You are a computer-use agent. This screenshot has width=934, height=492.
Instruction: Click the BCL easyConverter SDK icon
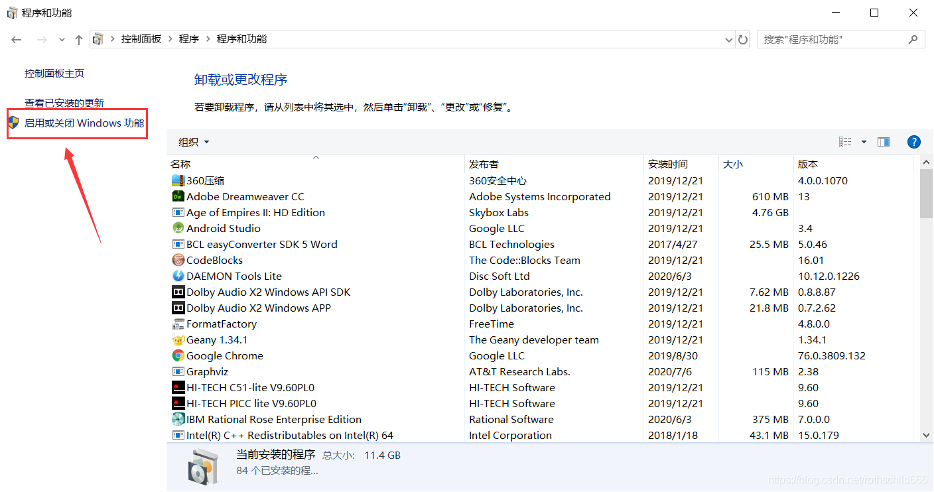tap(178, 244)
